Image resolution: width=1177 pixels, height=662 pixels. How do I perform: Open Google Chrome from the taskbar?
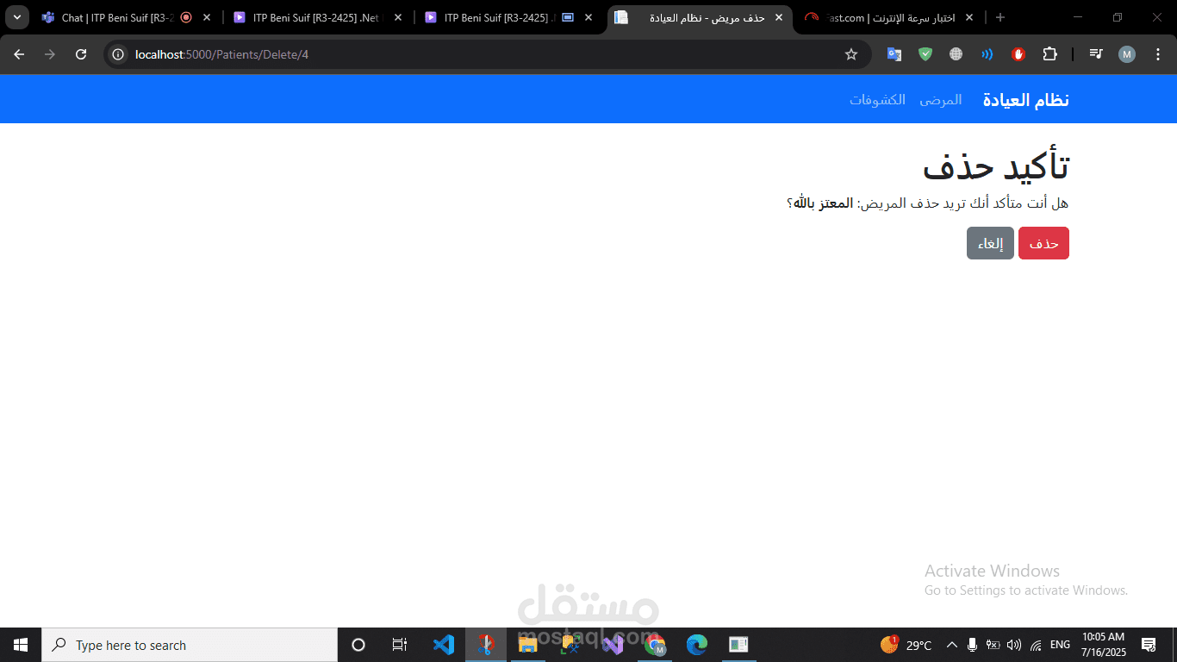655,645
